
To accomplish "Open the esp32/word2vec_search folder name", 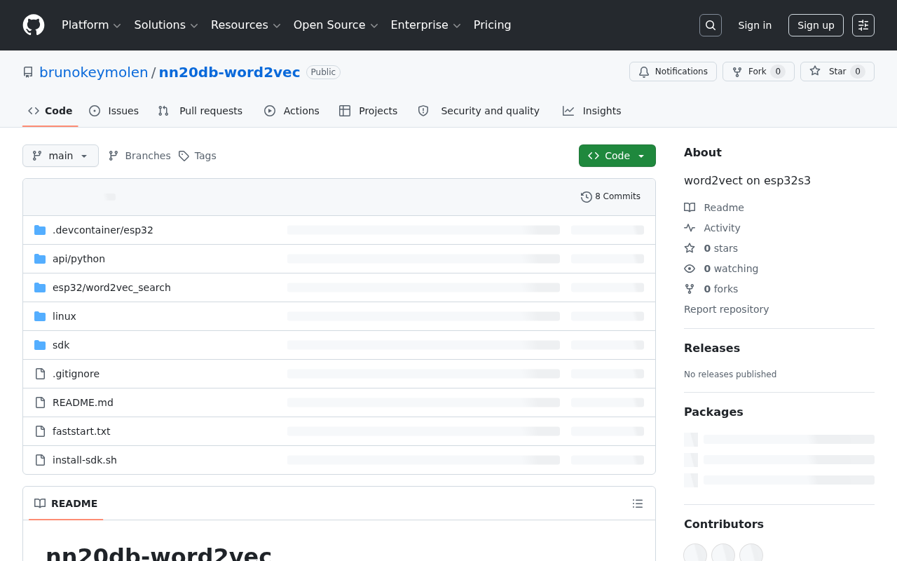I will (x=111, y=288).
